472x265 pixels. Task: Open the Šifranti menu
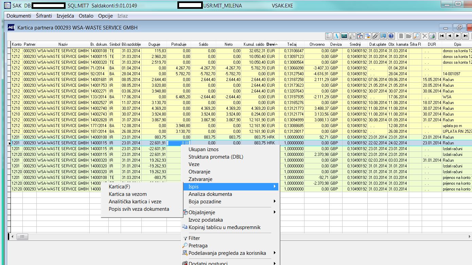tap(44, 16)
